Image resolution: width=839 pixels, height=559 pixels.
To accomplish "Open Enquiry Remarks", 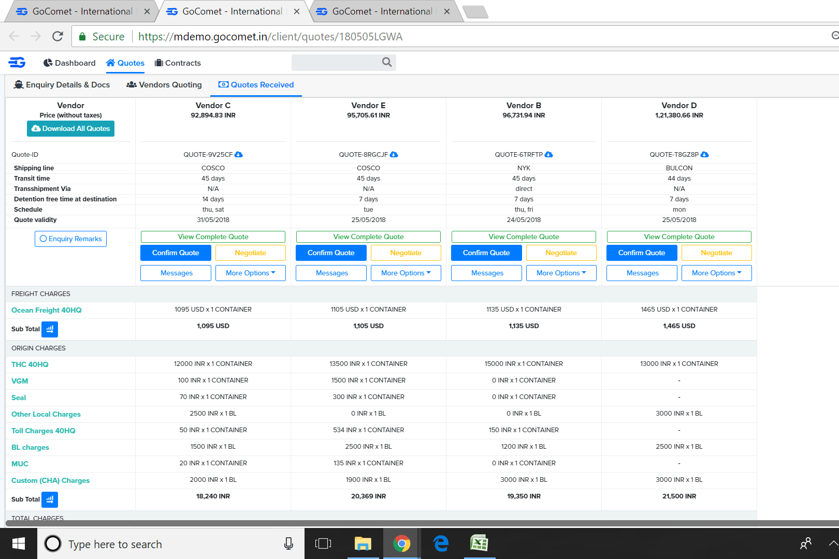I will [70, 239].
